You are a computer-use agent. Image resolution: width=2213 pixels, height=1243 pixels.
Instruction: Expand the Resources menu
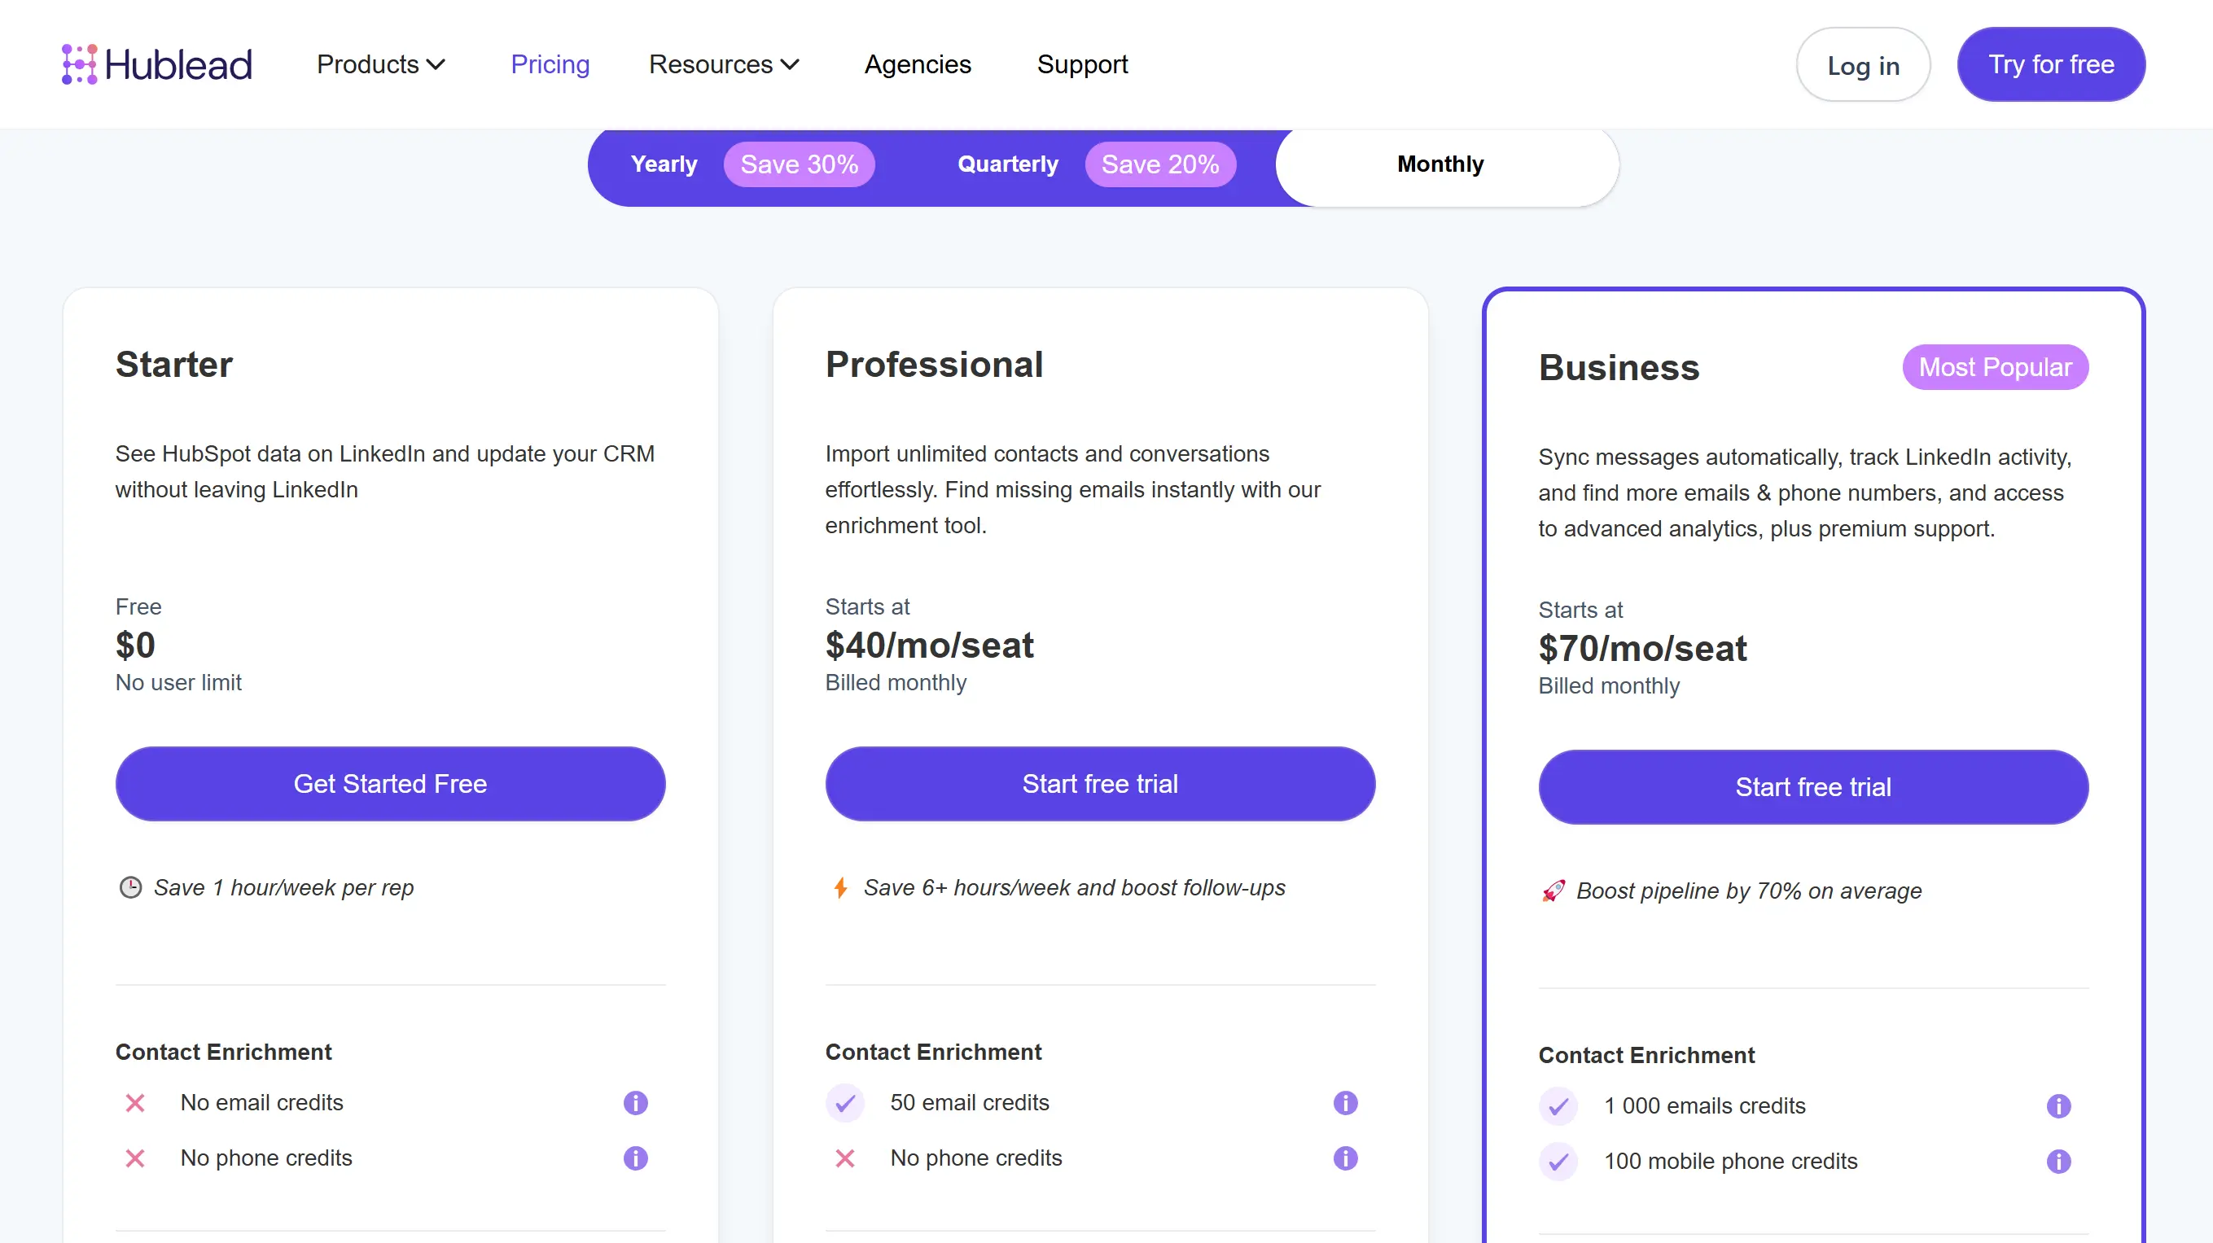(723, 63)
